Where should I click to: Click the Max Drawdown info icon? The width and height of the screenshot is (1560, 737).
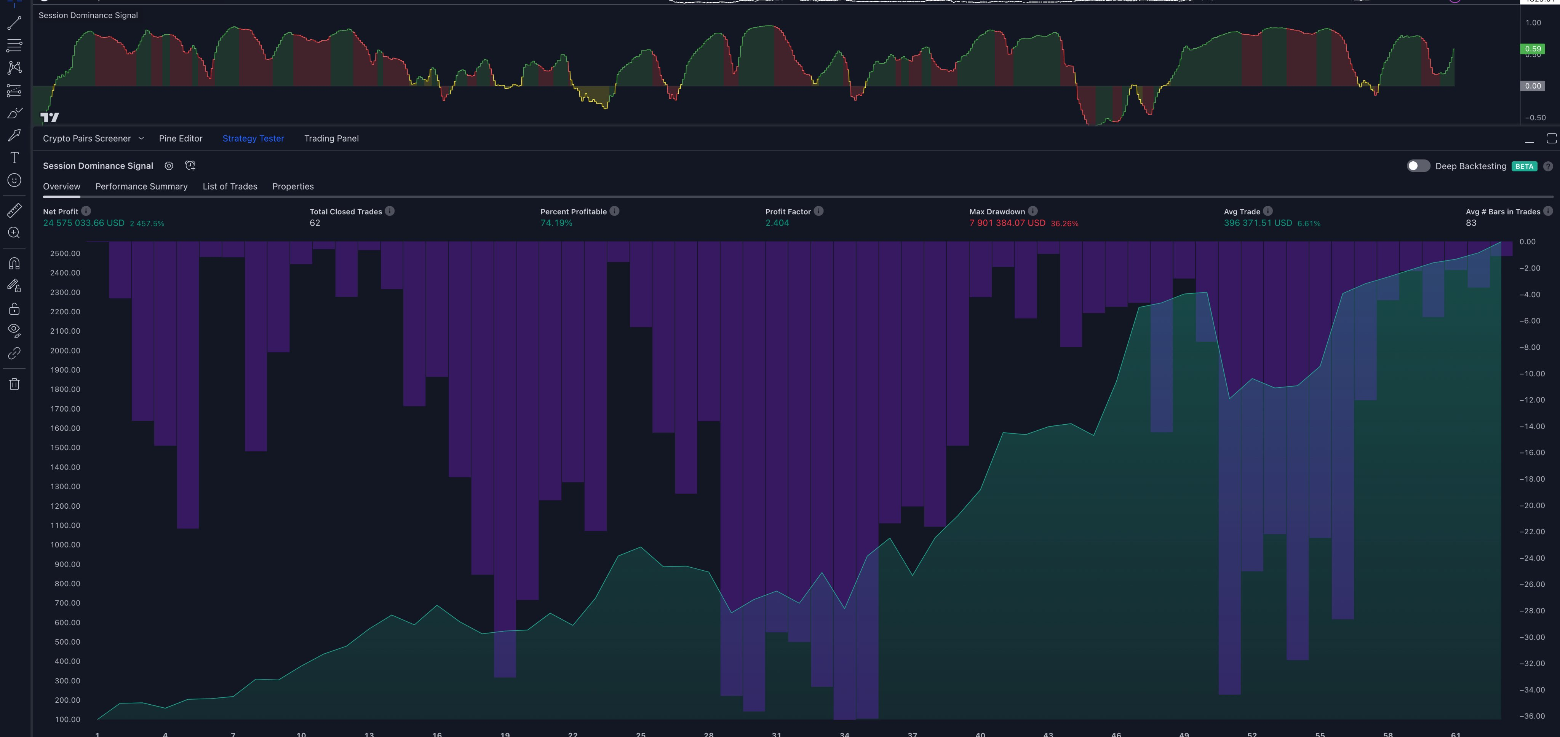(x=1033, y=210)
